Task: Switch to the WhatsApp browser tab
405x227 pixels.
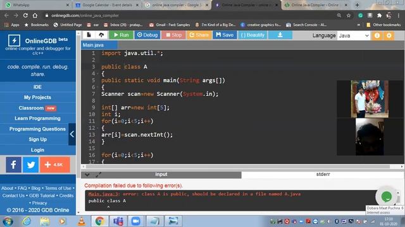Action: pos(38,5)
